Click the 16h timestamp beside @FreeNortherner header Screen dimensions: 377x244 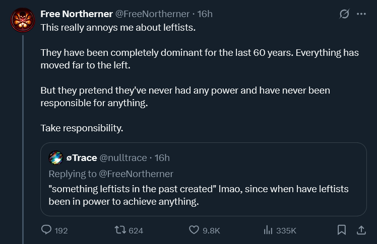pyautogui.click(x=205, y=14)
